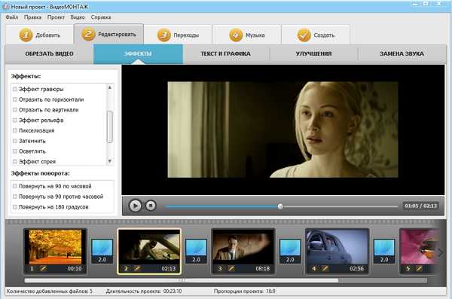Screen dimensions: 452x299
Task: Open the Файл menu
Action: (12, 17)
